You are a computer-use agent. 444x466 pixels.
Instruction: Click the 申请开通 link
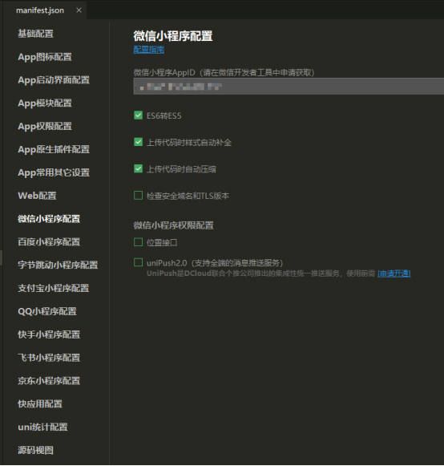coord(394,274)
